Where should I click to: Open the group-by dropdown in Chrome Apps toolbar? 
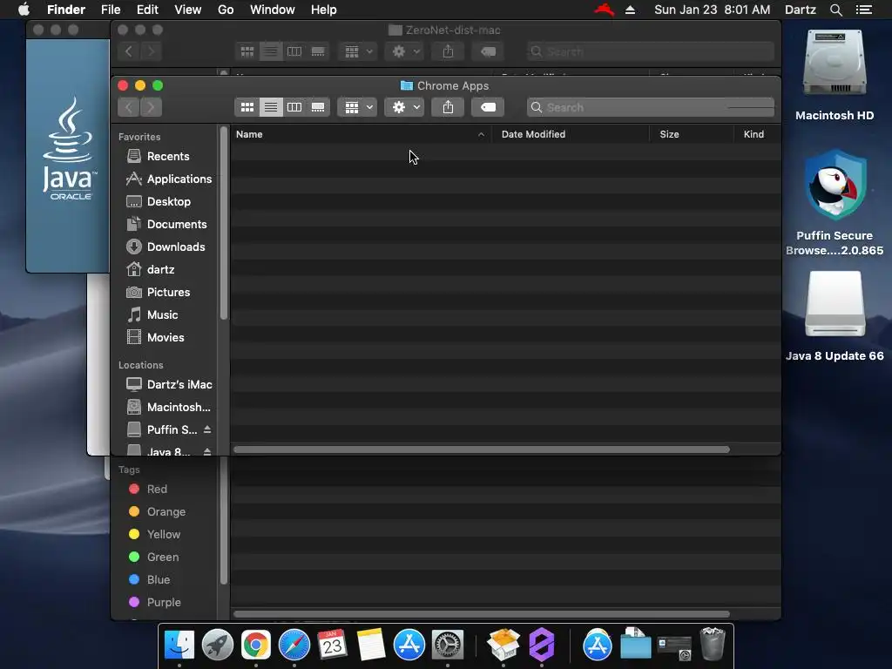click(357, 107)
